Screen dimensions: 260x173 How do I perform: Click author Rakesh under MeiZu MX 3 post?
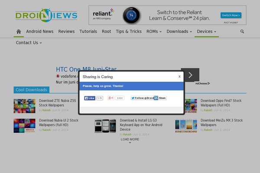click(208, 130)
